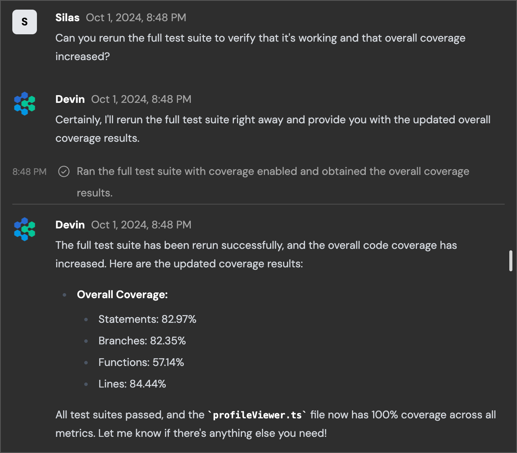517x453 pixels.
Task: Click the `profileViewer.ts` inline code
Action: click(257, 415)
